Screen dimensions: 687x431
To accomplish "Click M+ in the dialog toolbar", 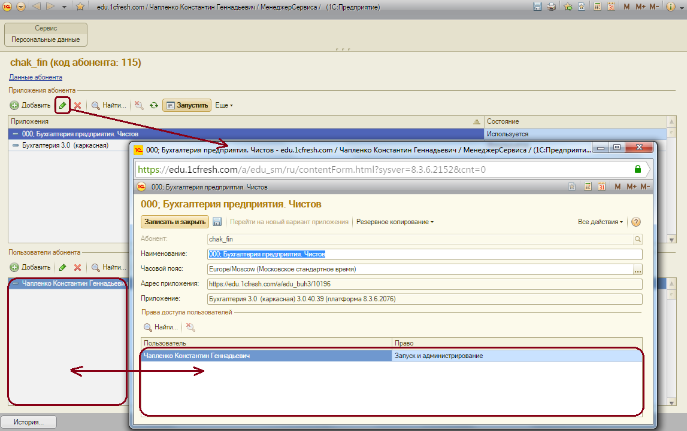I will pyautogui.click(x=631, y=187).
